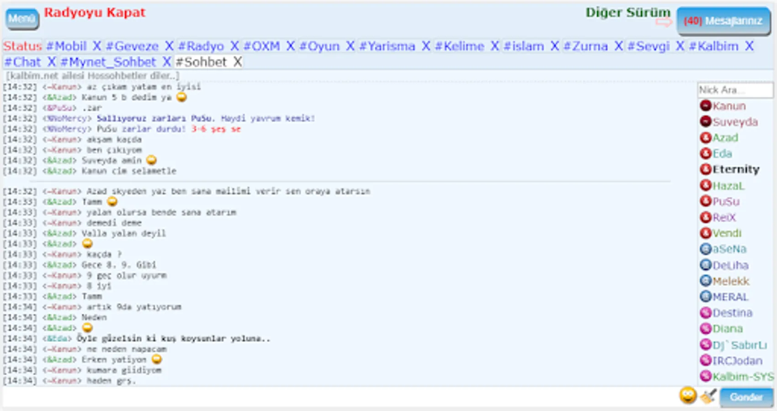Close the #islam channel with its X

click(x=555, y=46)
